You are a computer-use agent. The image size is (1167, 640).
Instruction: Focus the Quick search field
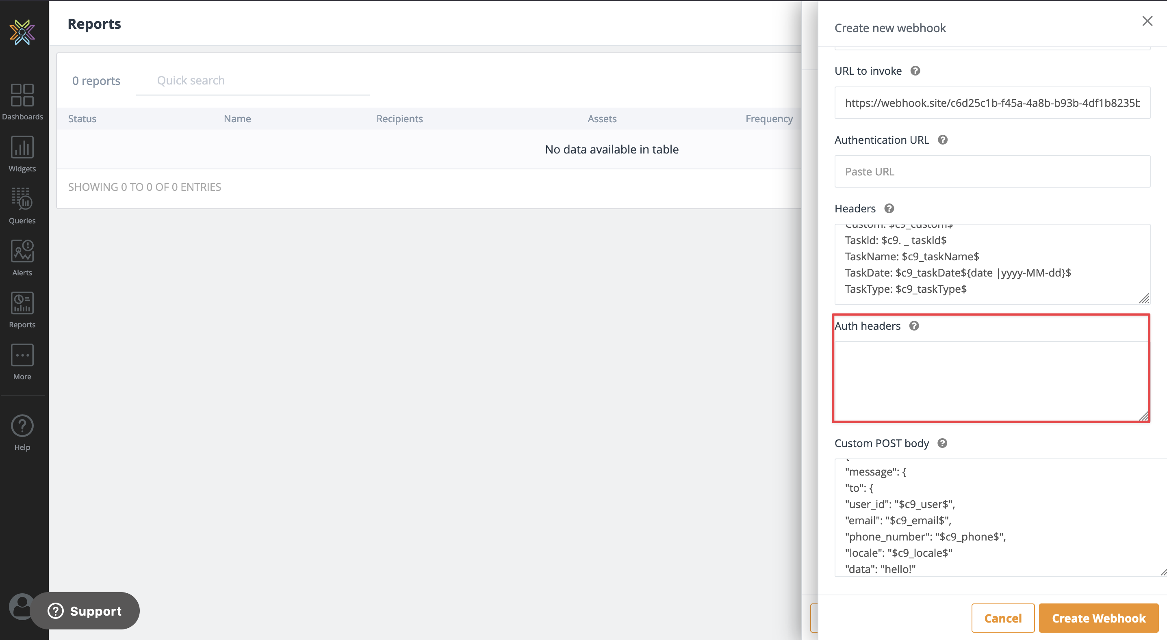tap(253, 80)
